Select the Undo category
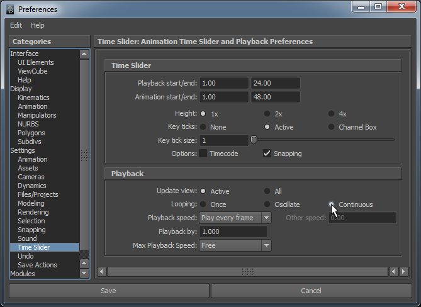The width and height of the screenshot is (421, 307). click(x=26, y=256)
